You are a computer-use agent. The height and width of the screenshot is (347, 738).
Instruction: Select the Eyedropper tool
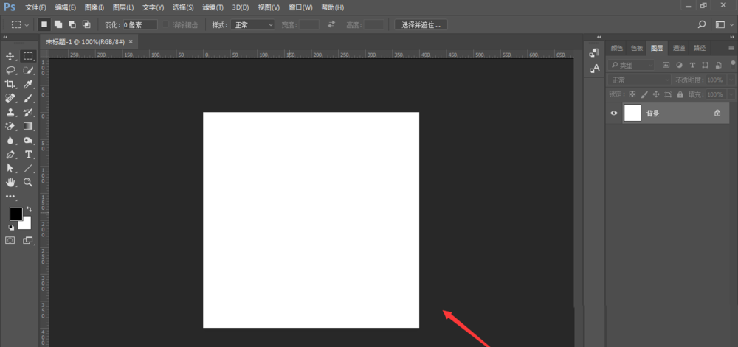point(28,84)
